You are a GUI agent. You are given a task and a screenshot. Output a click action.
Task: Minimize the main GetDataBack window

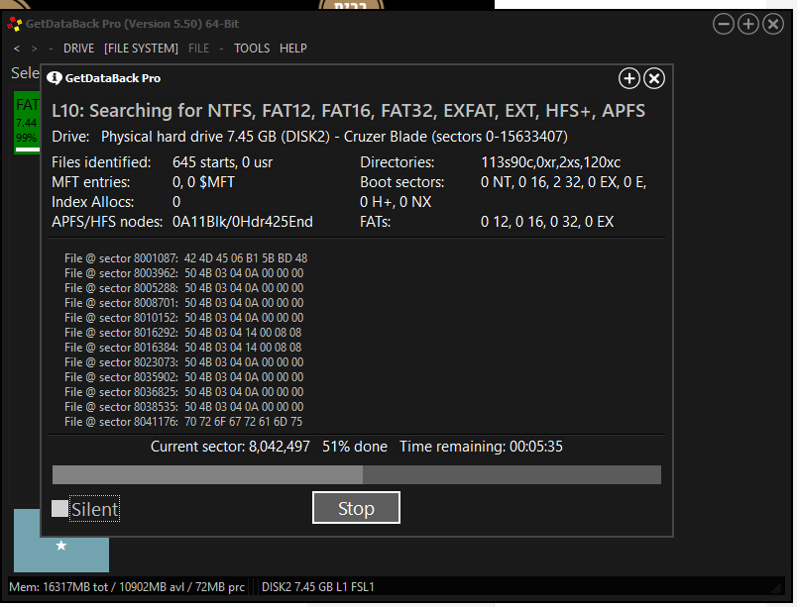724,24
